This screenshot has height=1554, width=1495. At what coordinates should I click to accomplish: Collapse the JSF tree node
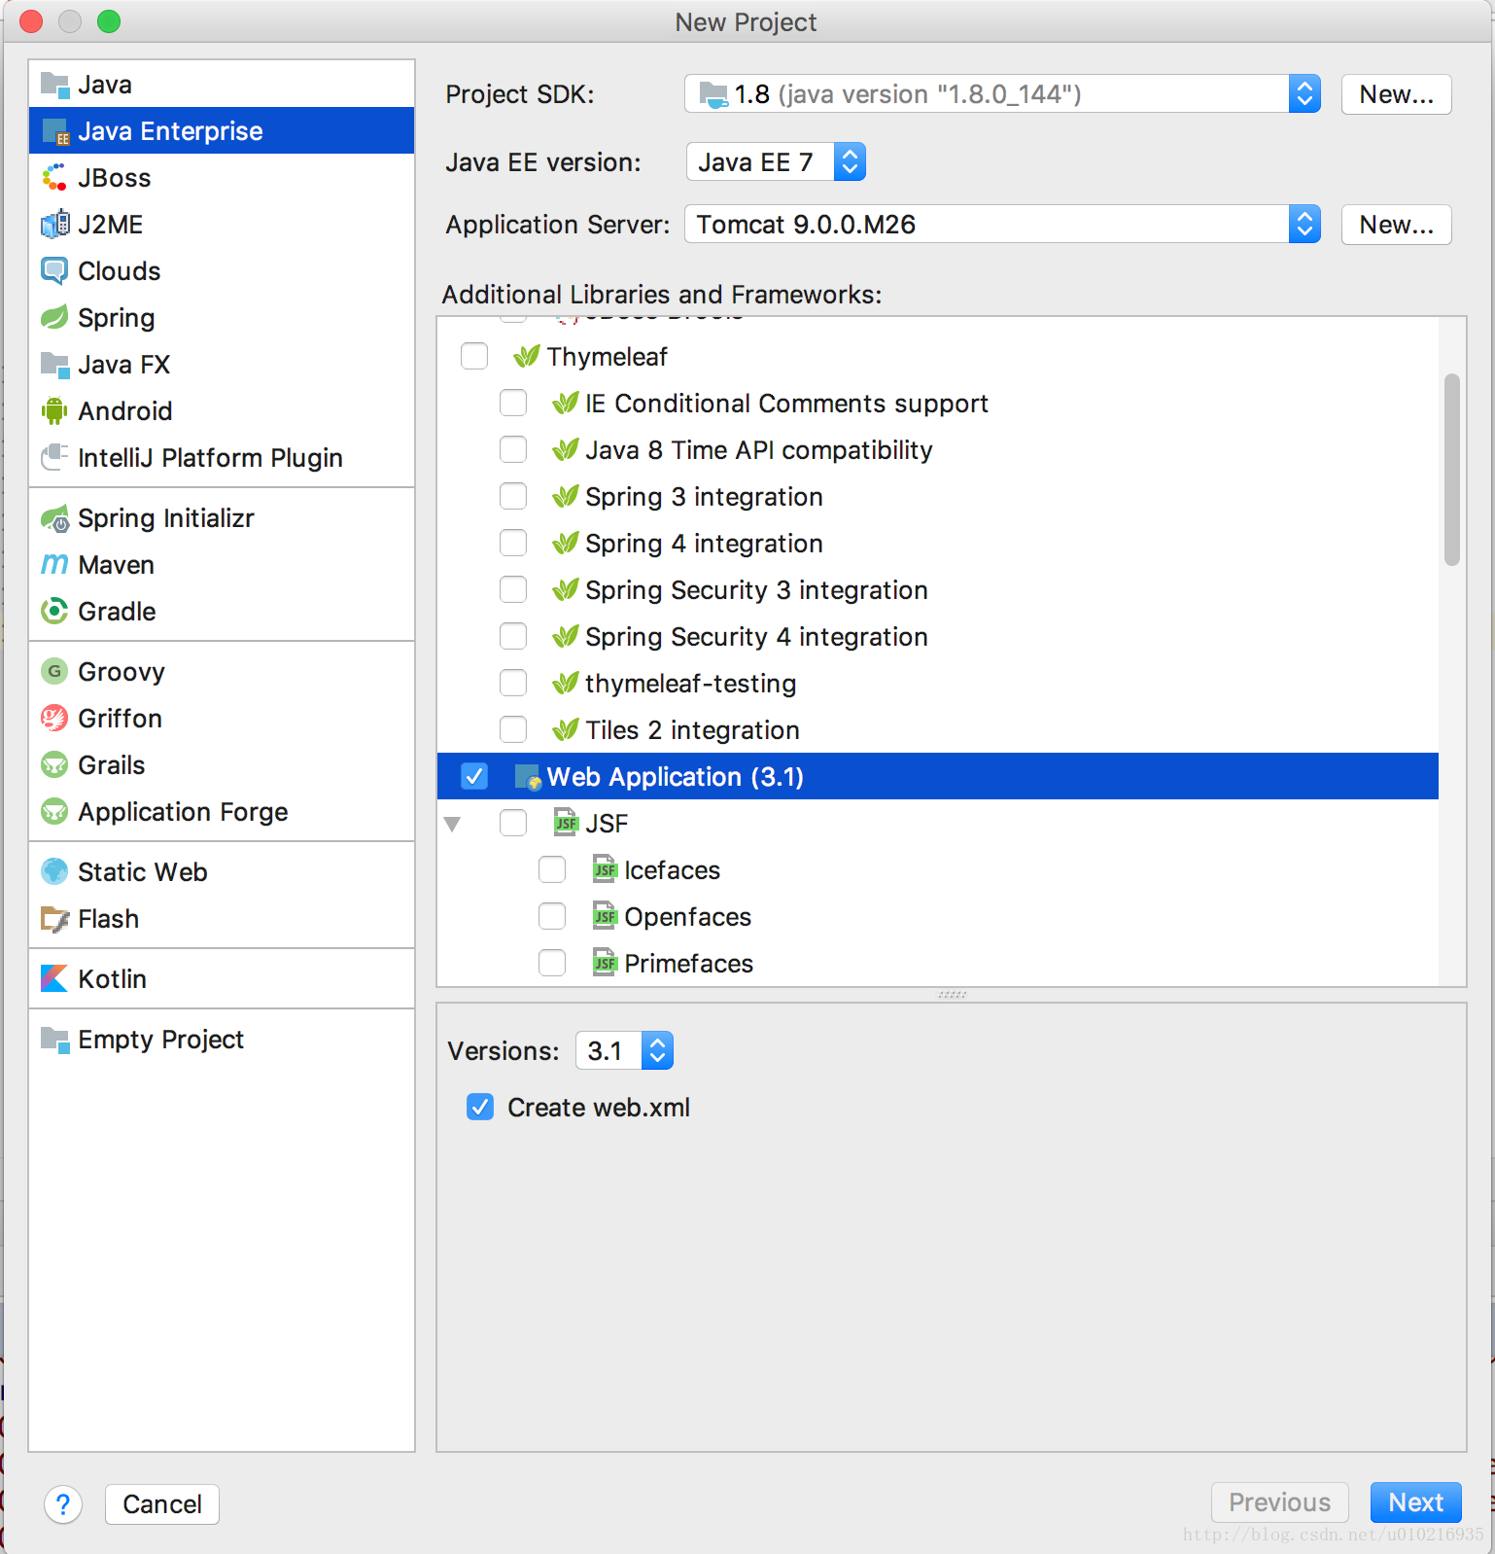click(452, 825)
